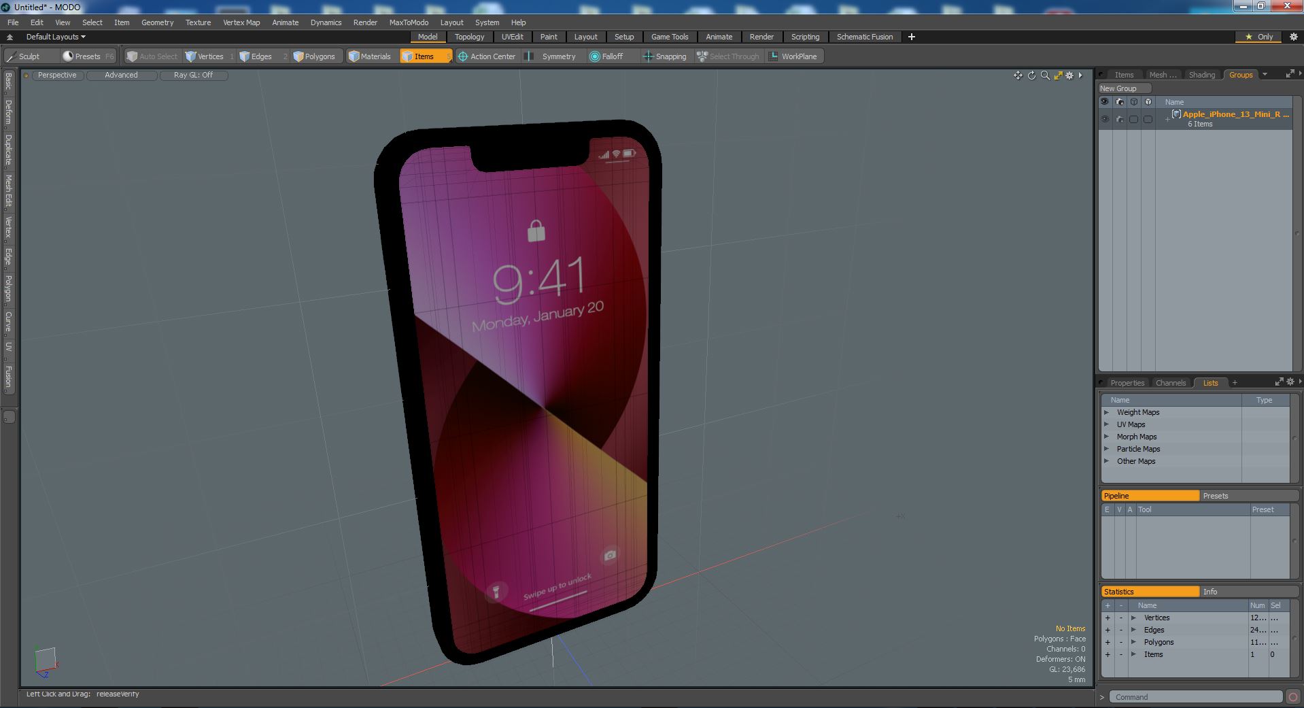Click into the Command input field
1304x708 pixels.
pos(1196,697)
